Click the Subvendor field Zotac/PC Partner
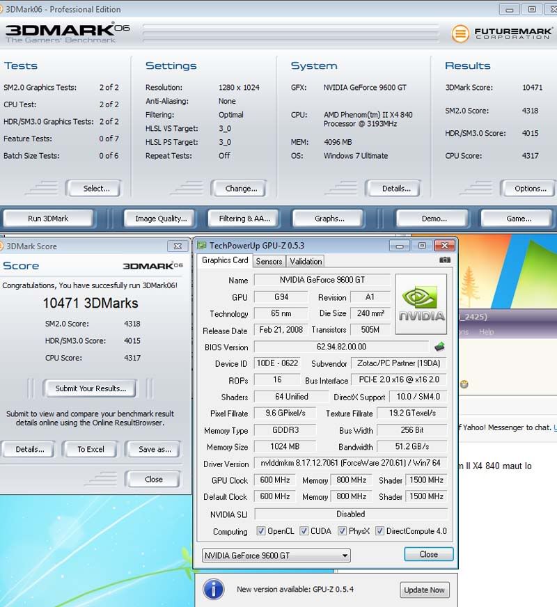557x607 pixels. tap(399, 363)
